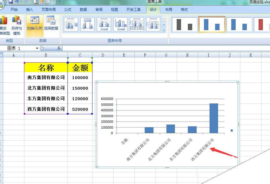270x184 pixels.
Task: Click cell 南方集团有限公司
Action: coord(46,77)
